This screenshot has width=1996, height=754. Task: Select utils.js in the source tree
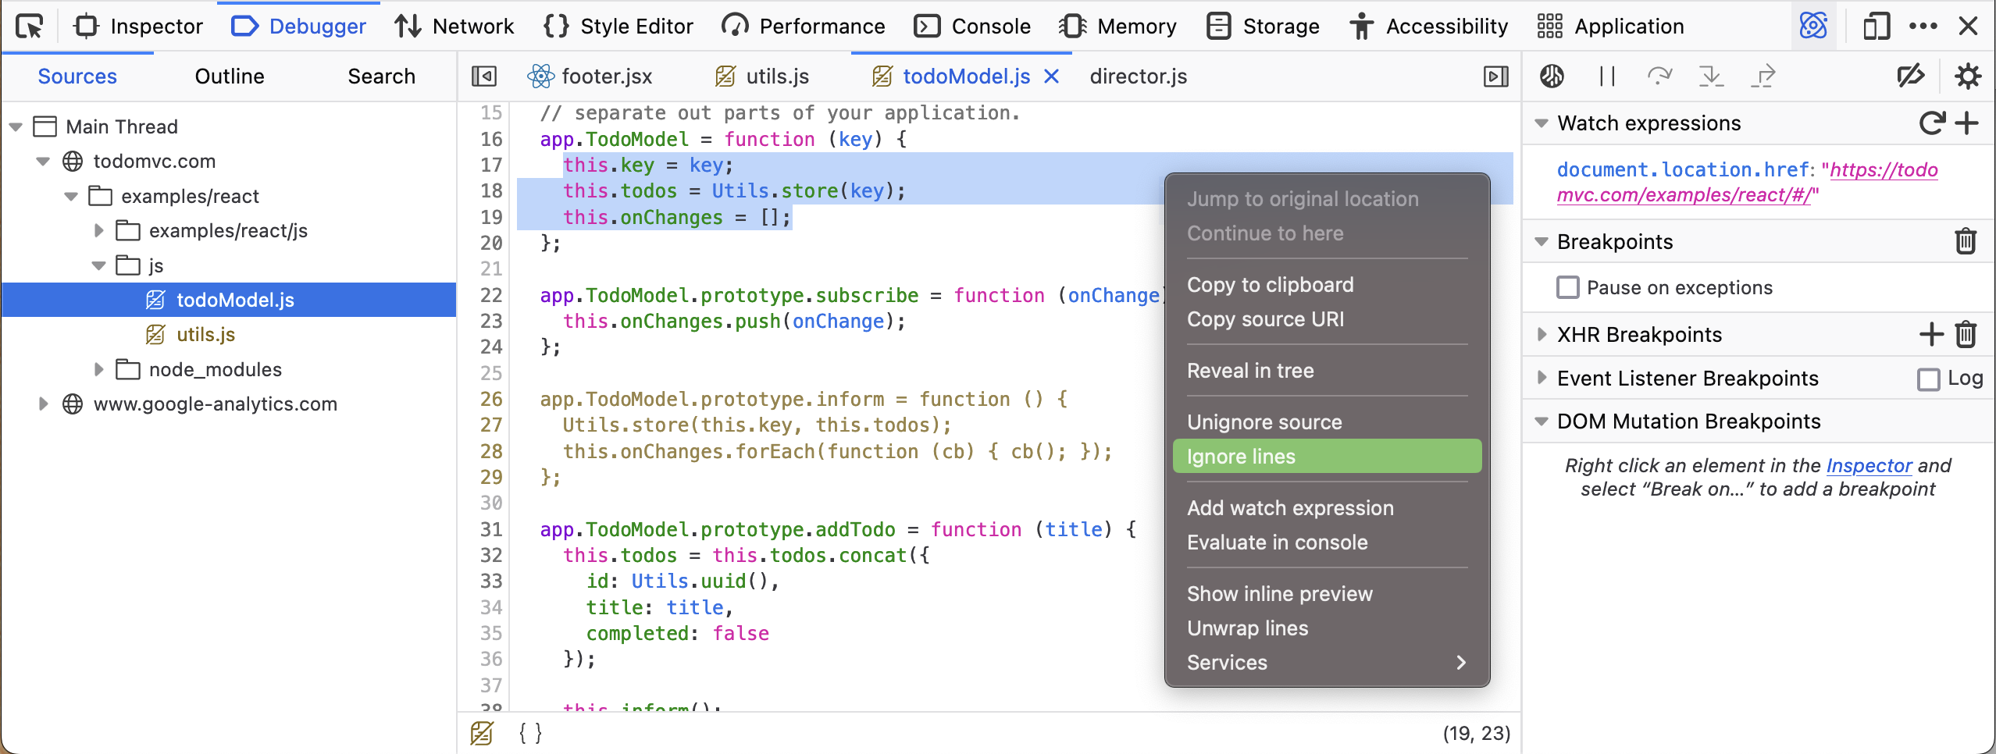(205, 335)
